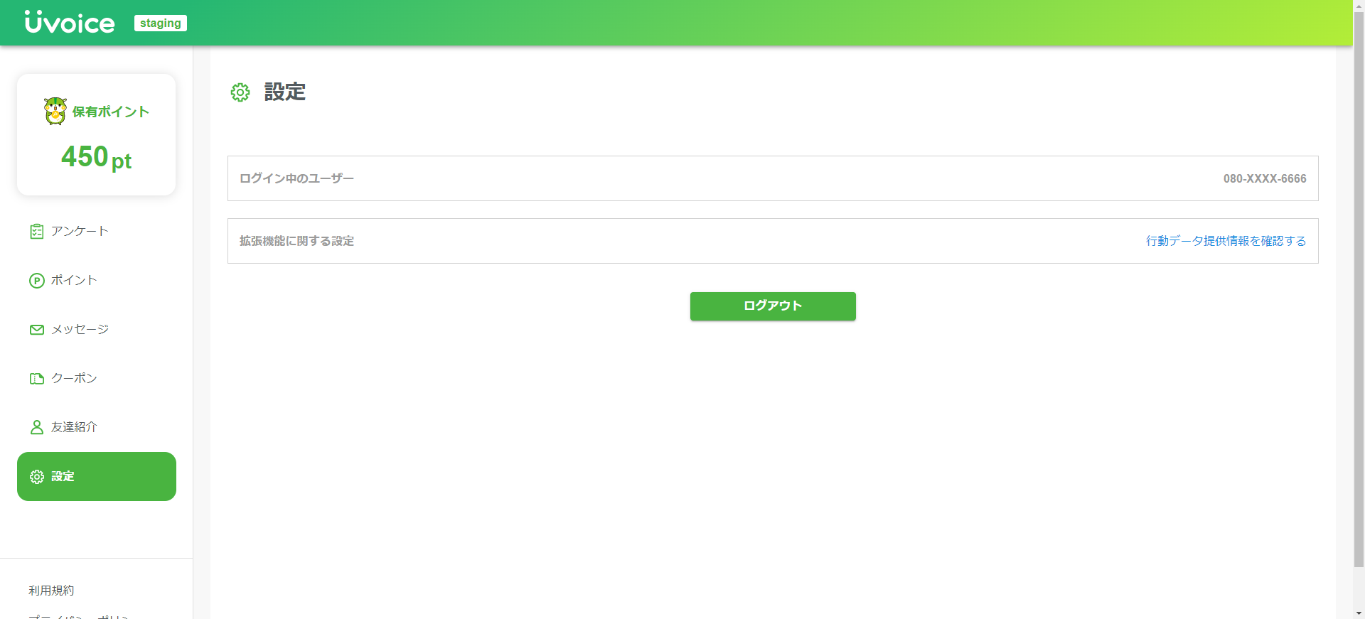Open the アンケート menu item

point(97,232)
